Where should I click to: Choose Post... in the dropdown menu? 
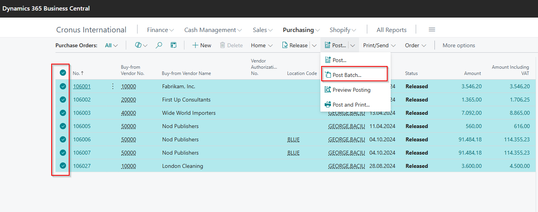[x=355, y=60]
